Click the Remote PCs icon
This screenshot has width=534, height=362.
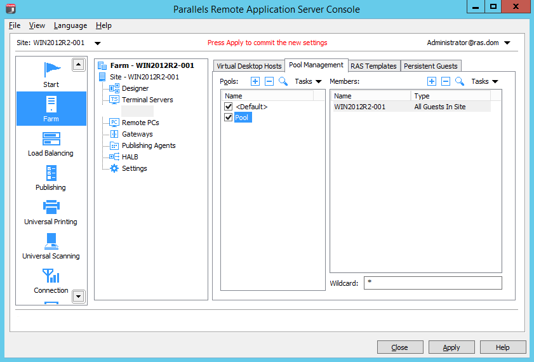click(x=114, y=123)
